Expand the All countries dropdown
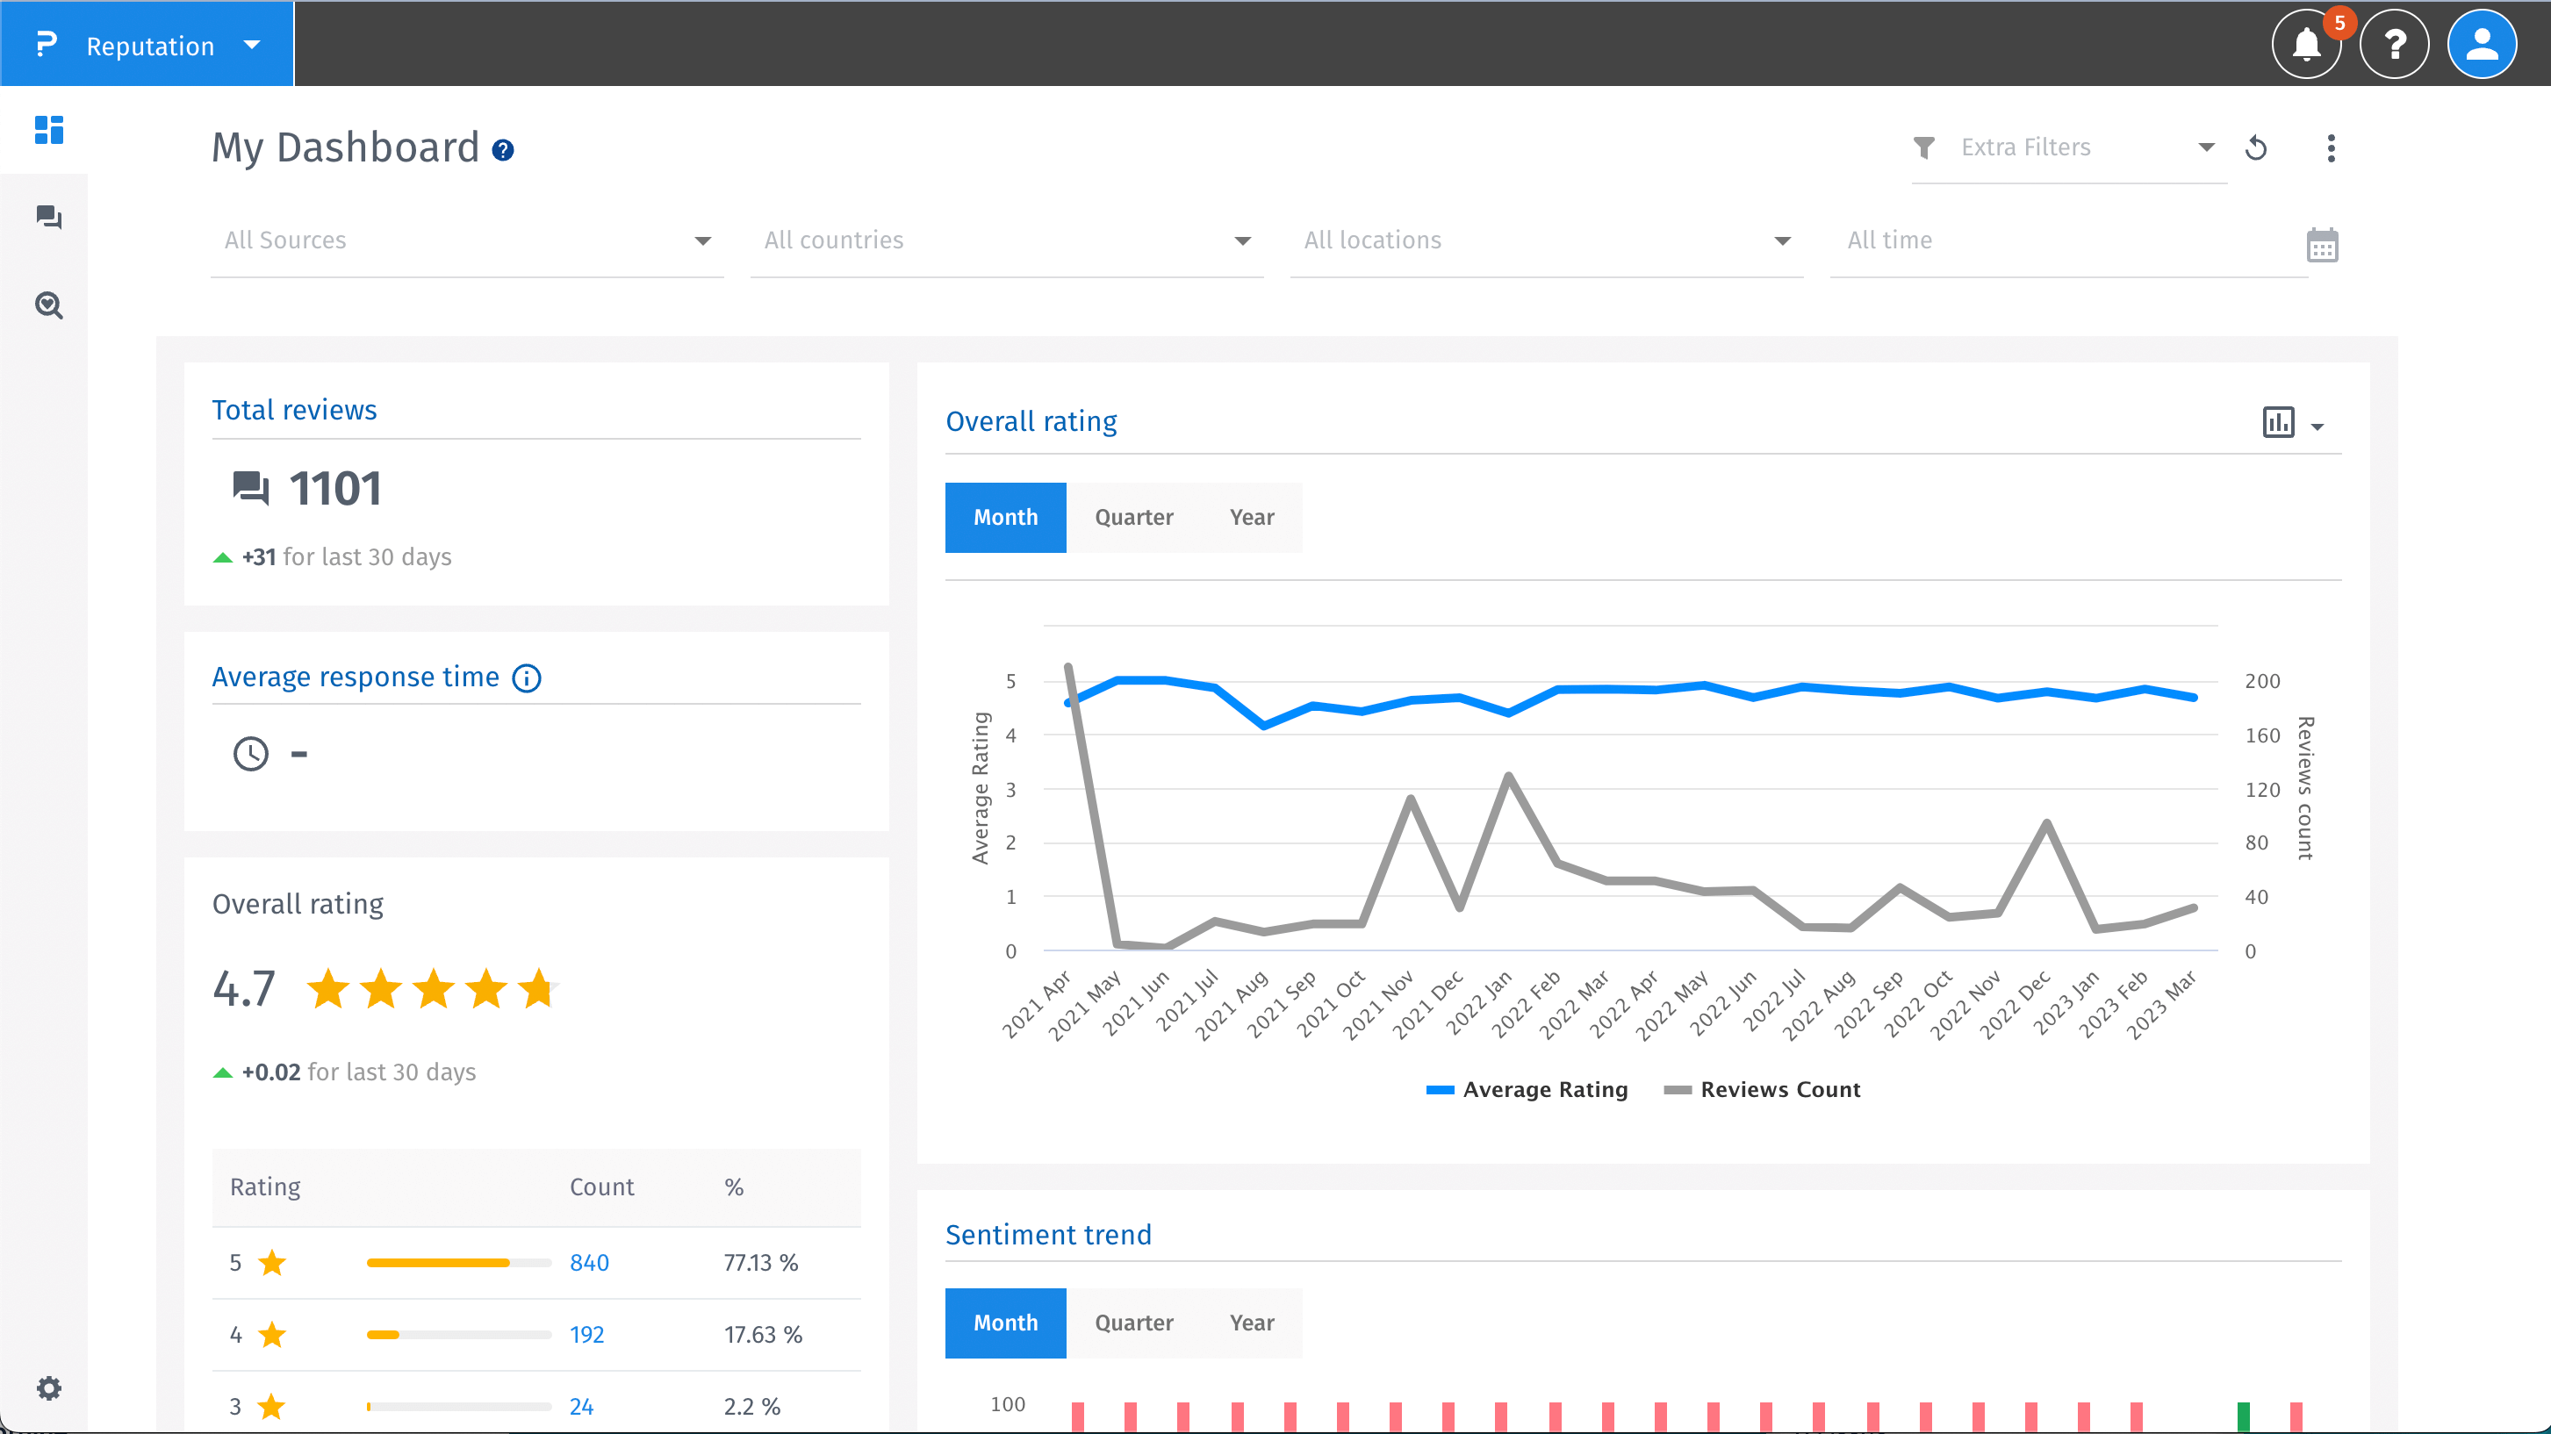Screen dimensions: 2551x1434 tap(1006, 240)
